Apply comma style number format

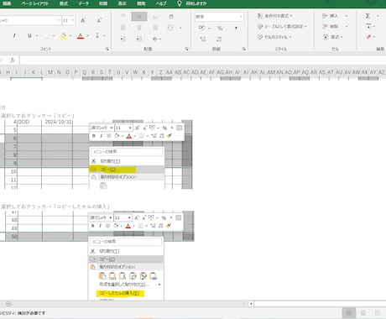(x=236, y=28)
